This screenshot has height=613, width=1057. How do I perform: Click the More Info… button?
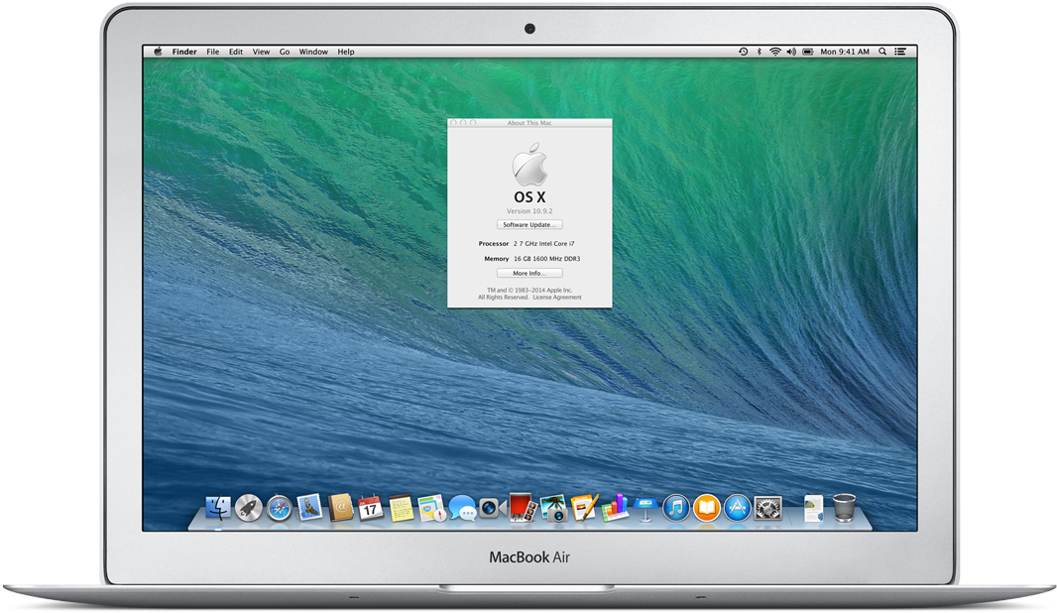(529, 274)
